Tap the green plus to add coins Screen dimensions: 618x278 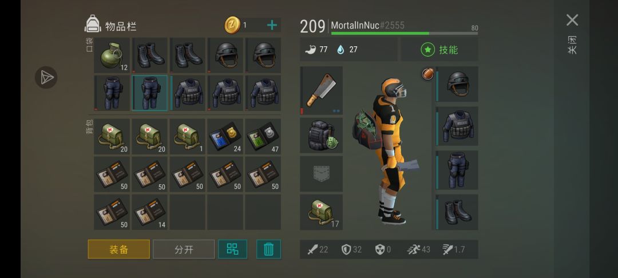point(272,25)
